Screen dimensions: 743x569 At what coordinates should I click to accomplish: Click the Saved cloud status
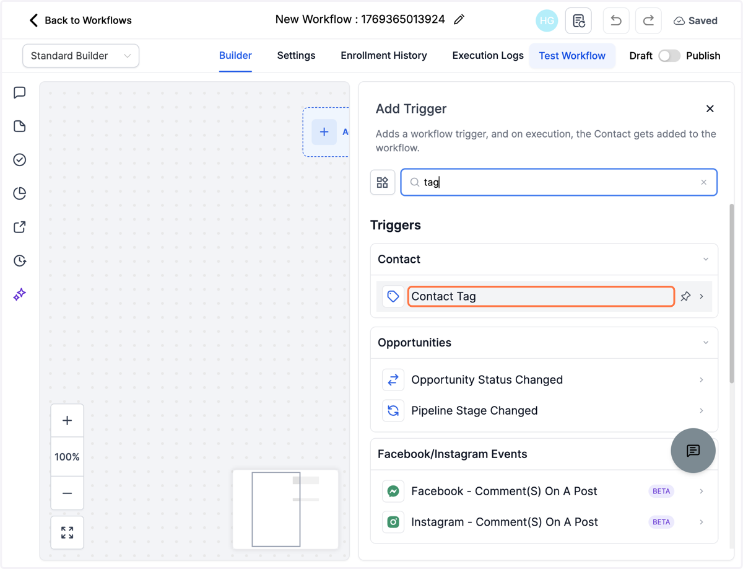pyautogui.click(x=695, y=20)
